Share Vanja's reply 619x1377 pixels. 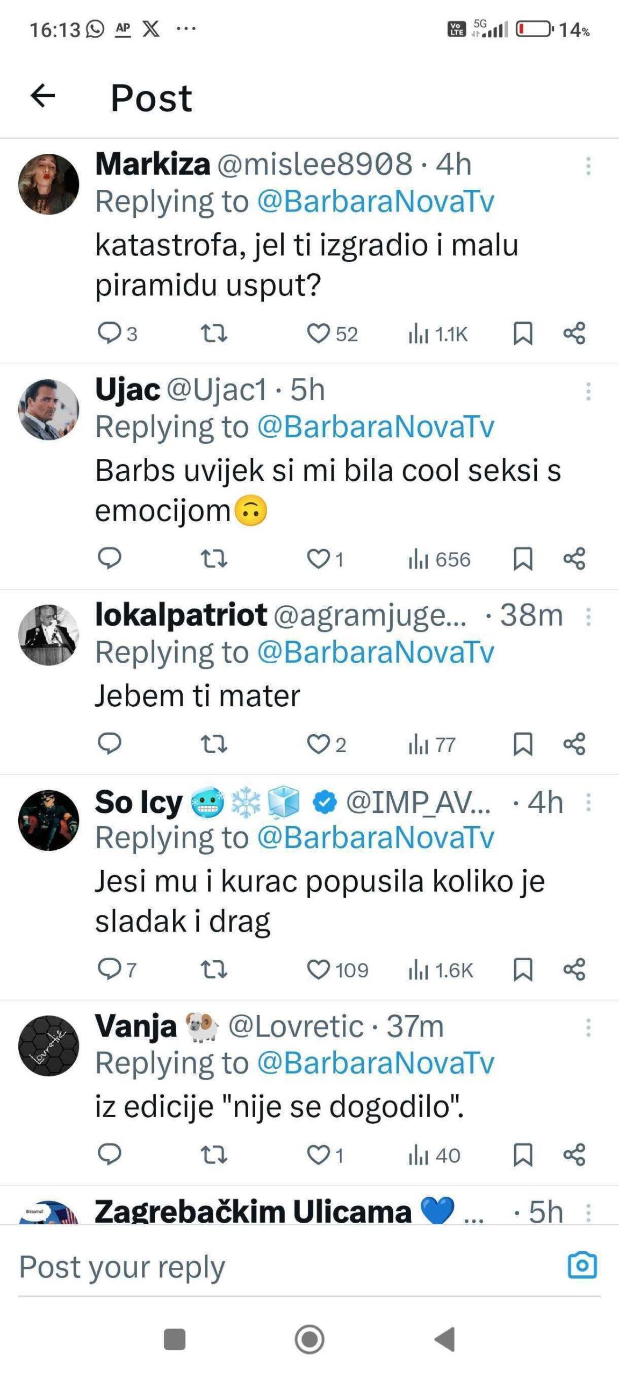(574, 1154)
